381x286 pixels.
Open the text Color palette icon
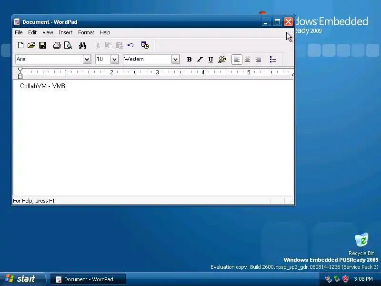coord(222,59)
